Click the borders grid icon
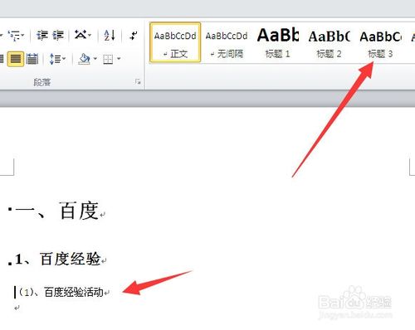This screenshot has width=415, height=330. 108,59
